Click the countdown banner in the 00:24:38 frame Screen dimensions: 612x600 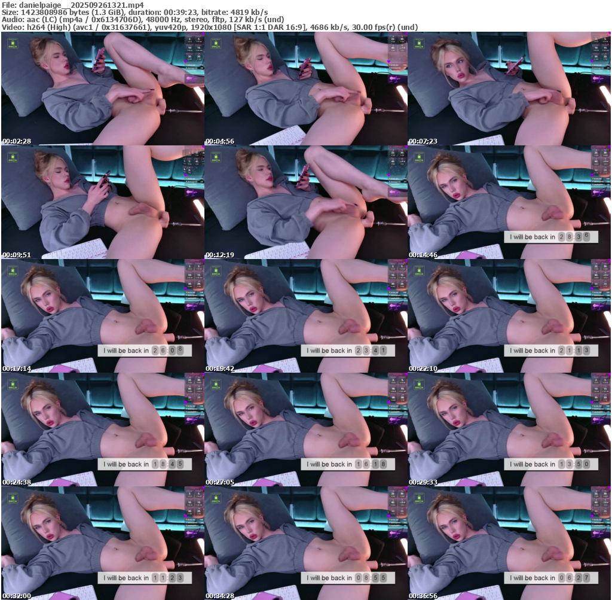[144, 464]
